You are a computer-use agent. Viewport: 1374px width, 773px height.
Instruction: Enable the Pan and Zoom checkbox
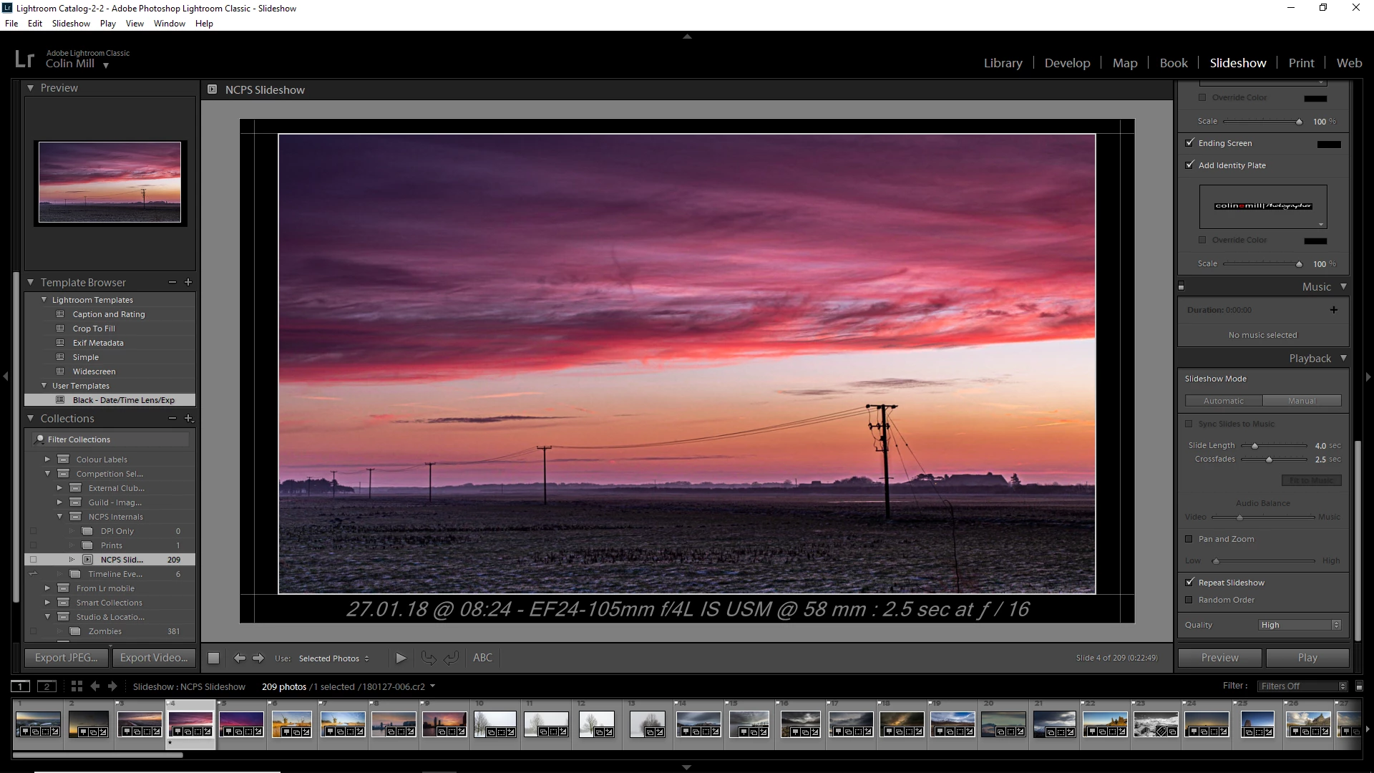click(1189, 539)
